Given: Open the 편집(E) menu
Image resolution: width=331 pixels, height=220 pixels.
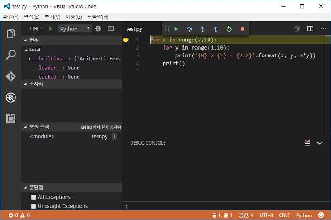Looking at the screenshot, I should (31, 17).
